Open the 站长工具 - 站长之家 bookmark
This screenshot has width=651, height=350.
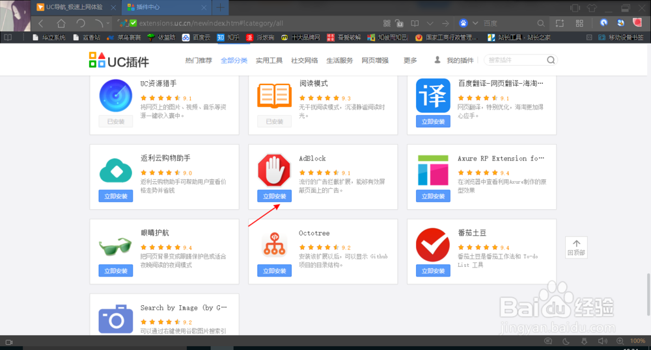tap(519, 38)
